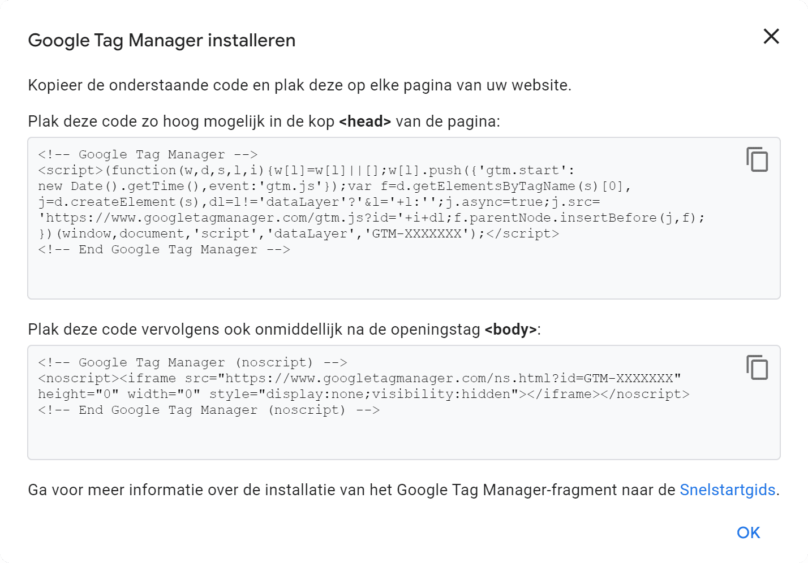This screenshot has height=563, width=808.
Task: Click the bold <head> text in the instructions
Action: click(364, 121)
